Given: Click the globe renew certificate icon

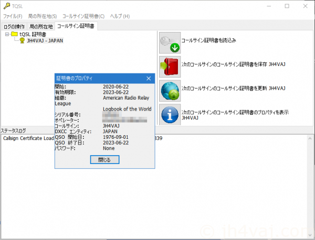Looking at the screenshot, I should click(170, 91).
